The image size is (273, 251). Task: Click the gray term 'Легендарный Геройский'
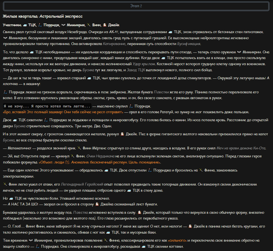(82, 184)
